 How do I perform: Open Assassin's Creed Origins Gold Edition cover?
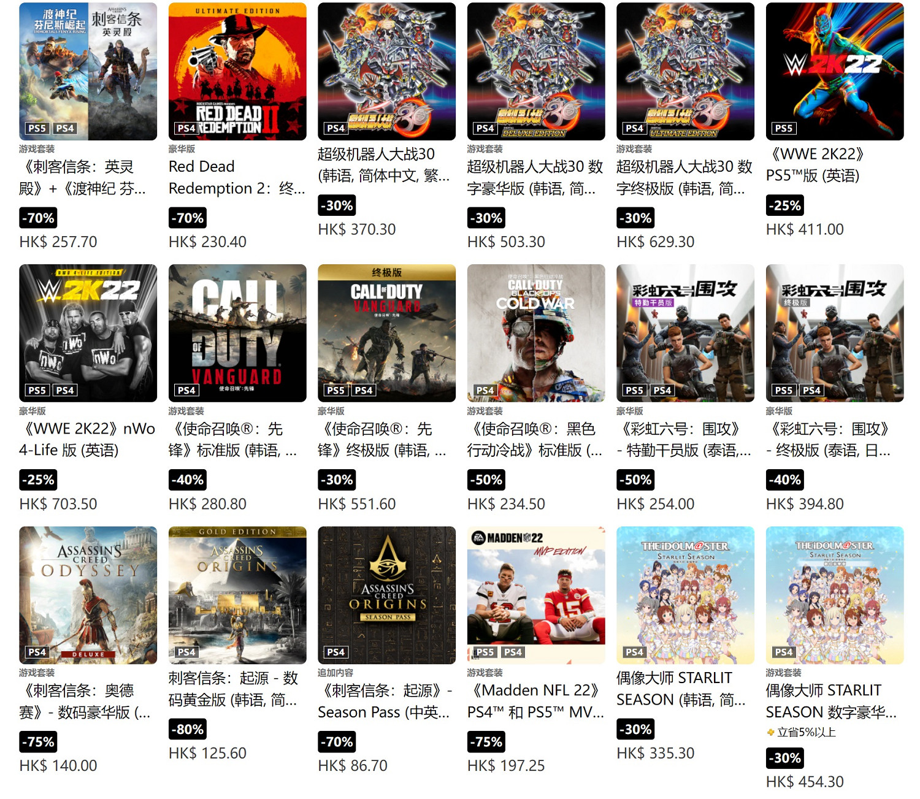[237, 595]
